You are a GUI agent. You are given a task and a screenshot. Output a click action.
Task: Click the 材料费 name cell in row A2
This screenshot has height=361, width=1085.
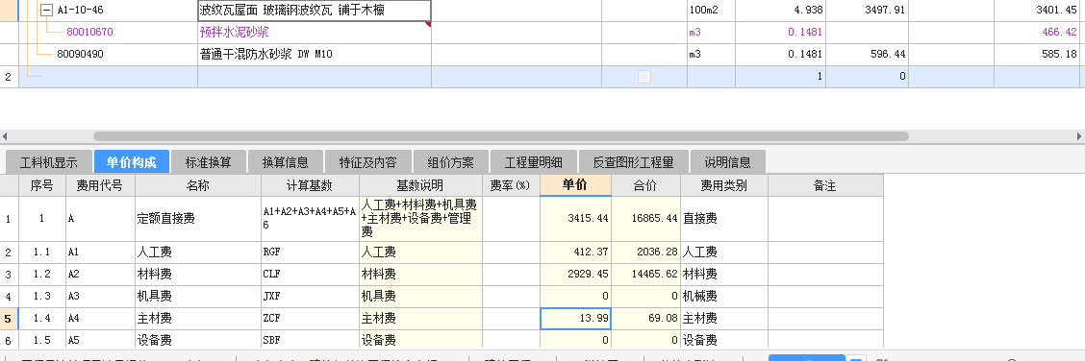198,275
